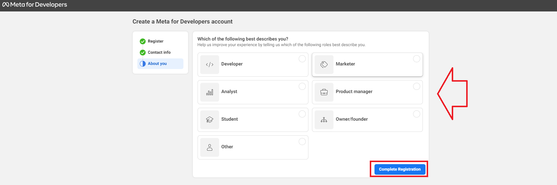Choose the Product manager role label

(354, 92)
